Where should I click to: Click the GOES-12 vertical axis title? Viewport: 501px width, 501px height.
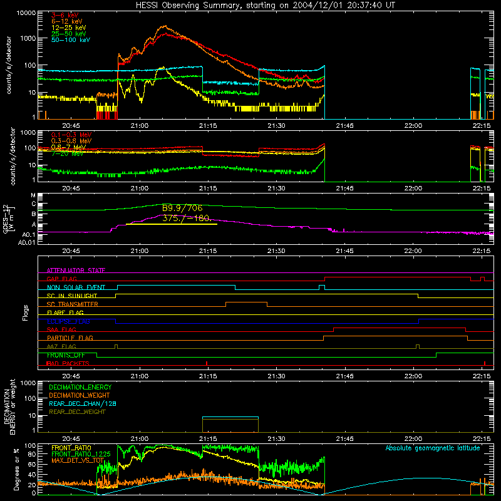coord(8,219)
